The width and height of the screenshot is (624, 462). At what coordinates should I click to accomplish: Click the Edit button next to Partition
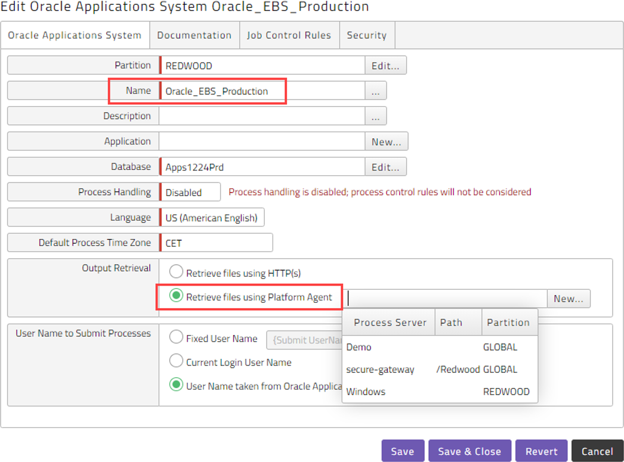pos(385,66)
